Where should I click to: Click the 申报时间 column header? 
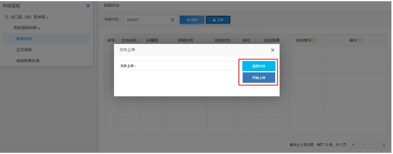[x=186, y=41]
